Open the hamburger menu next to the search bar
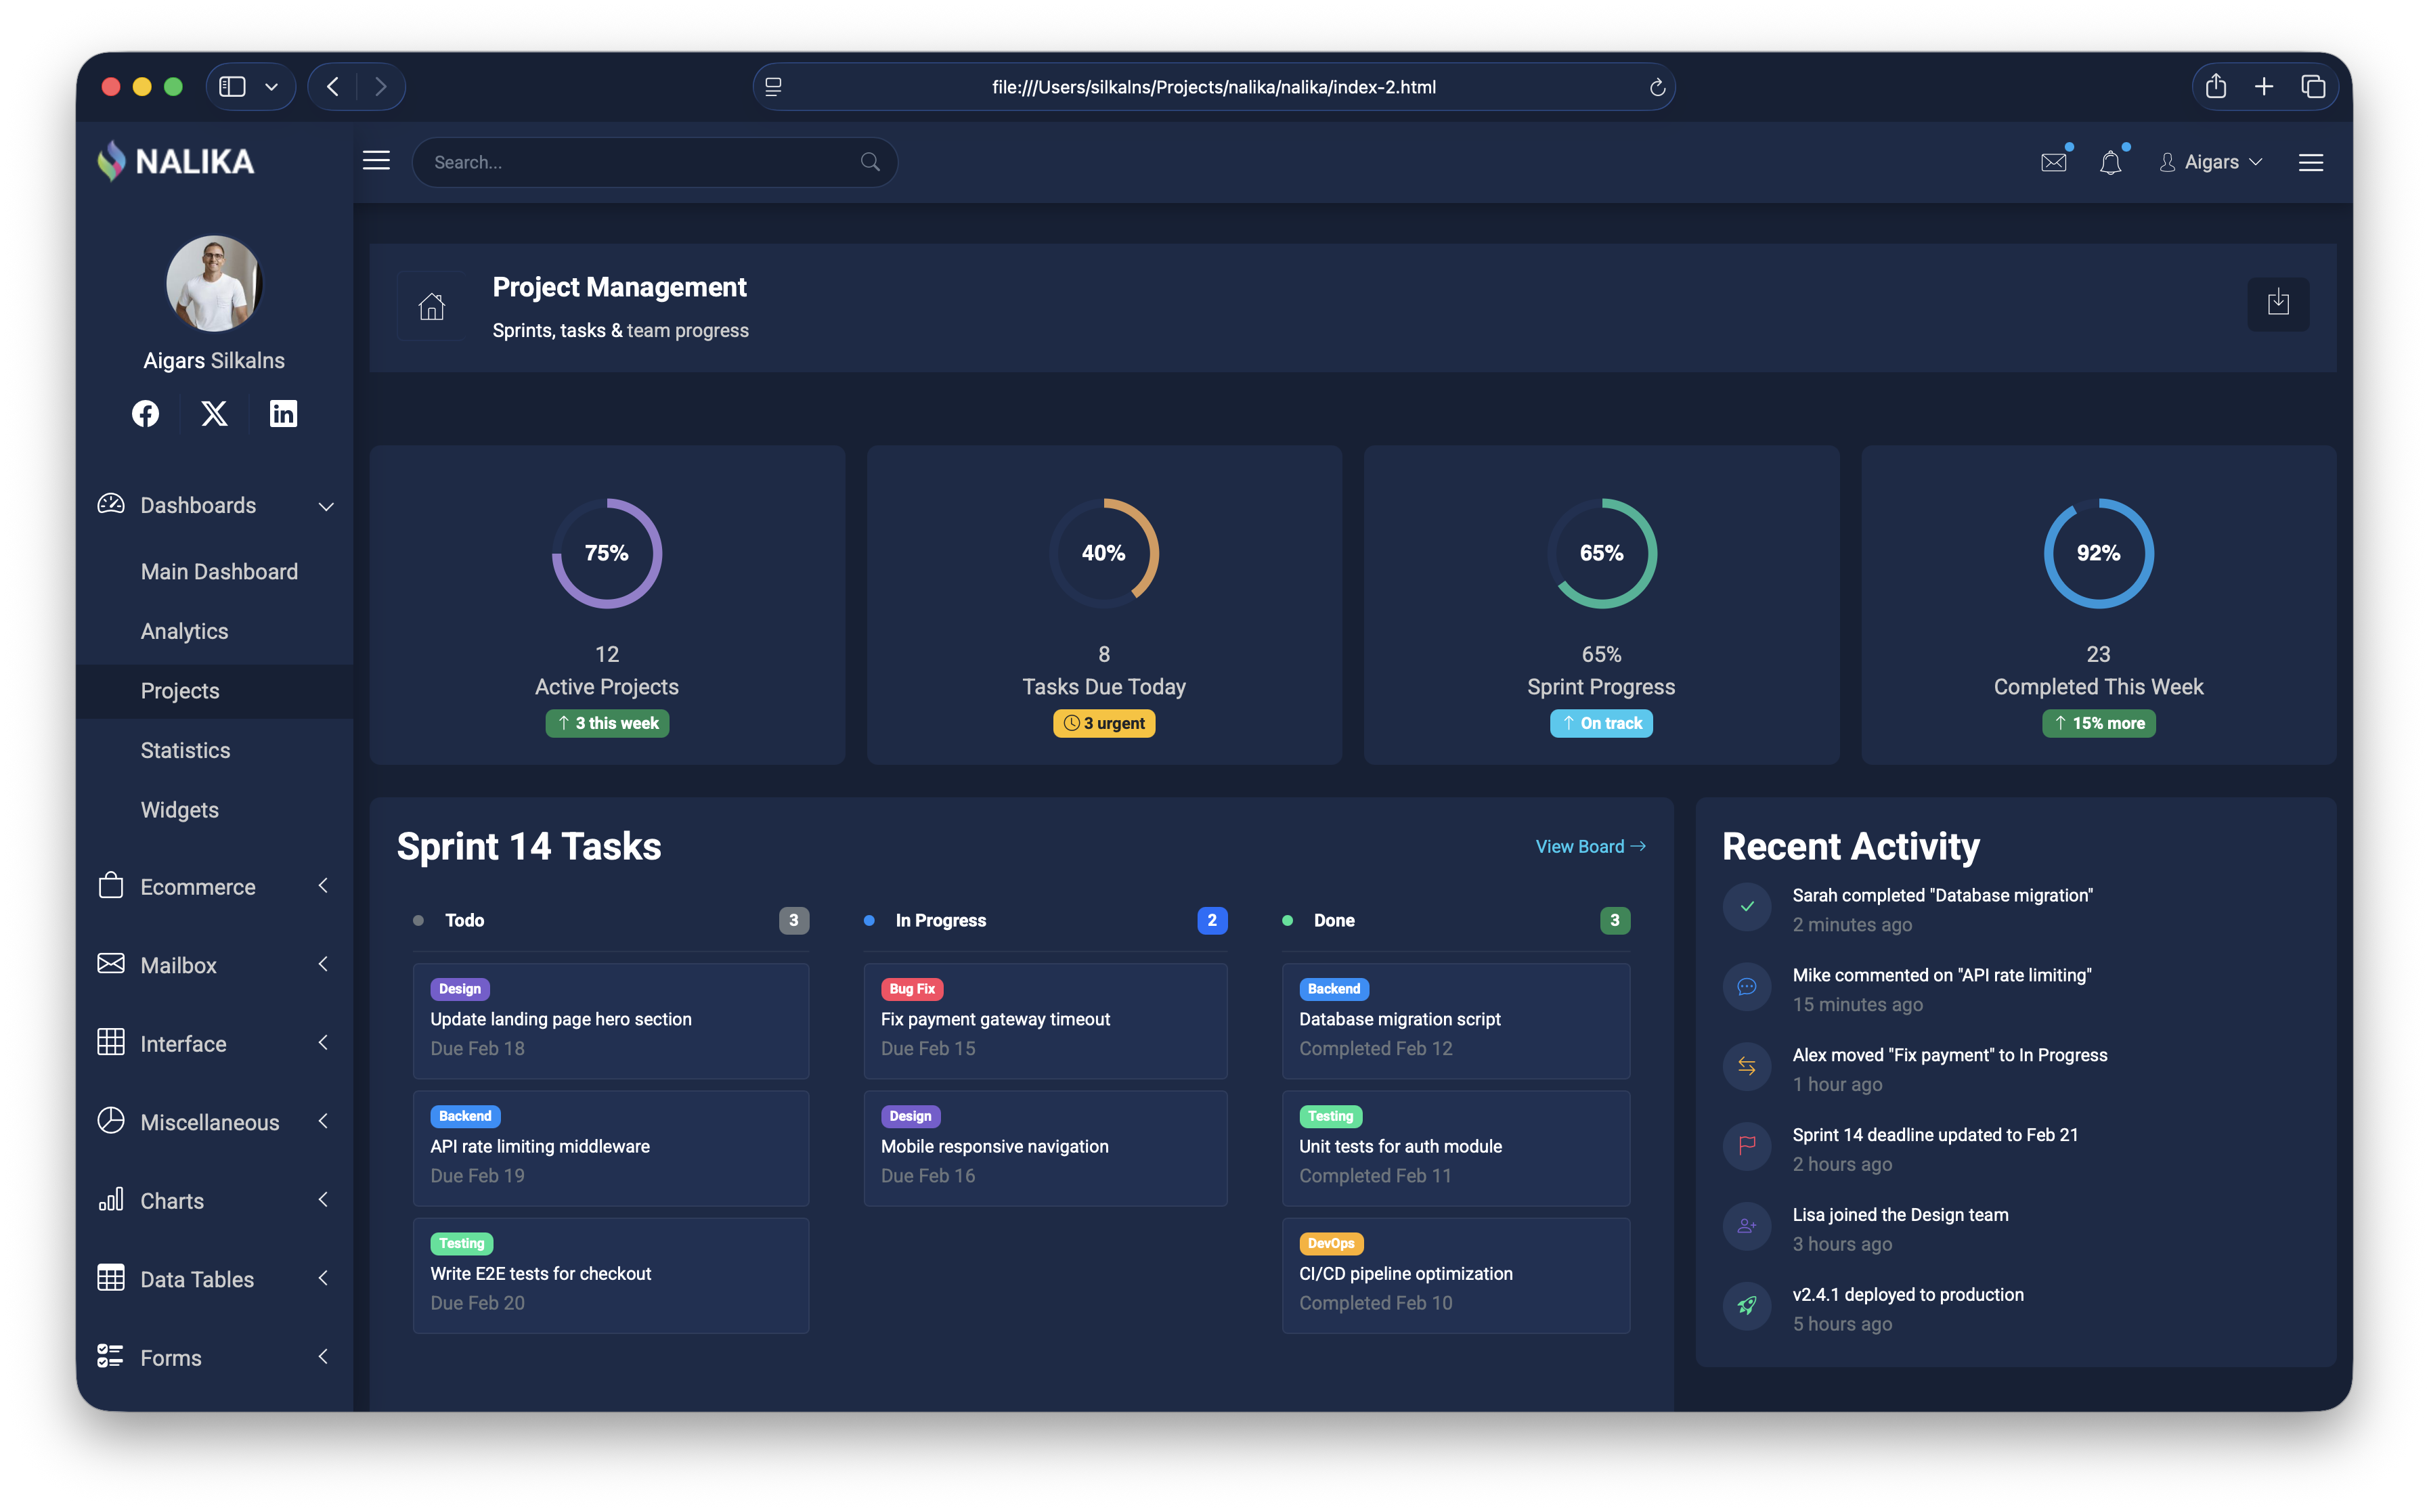Viewport: 2429px width, 1512px height. [x=376, y=160]
